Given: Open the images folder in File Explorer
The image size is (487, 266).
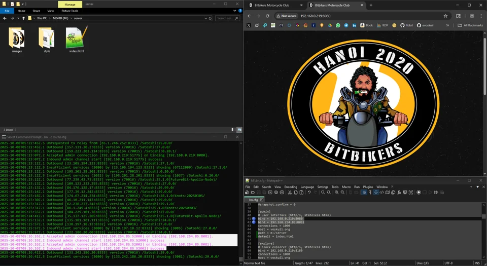Looking at the screenshot, I should pyautogui.click(x=17, y=40).
